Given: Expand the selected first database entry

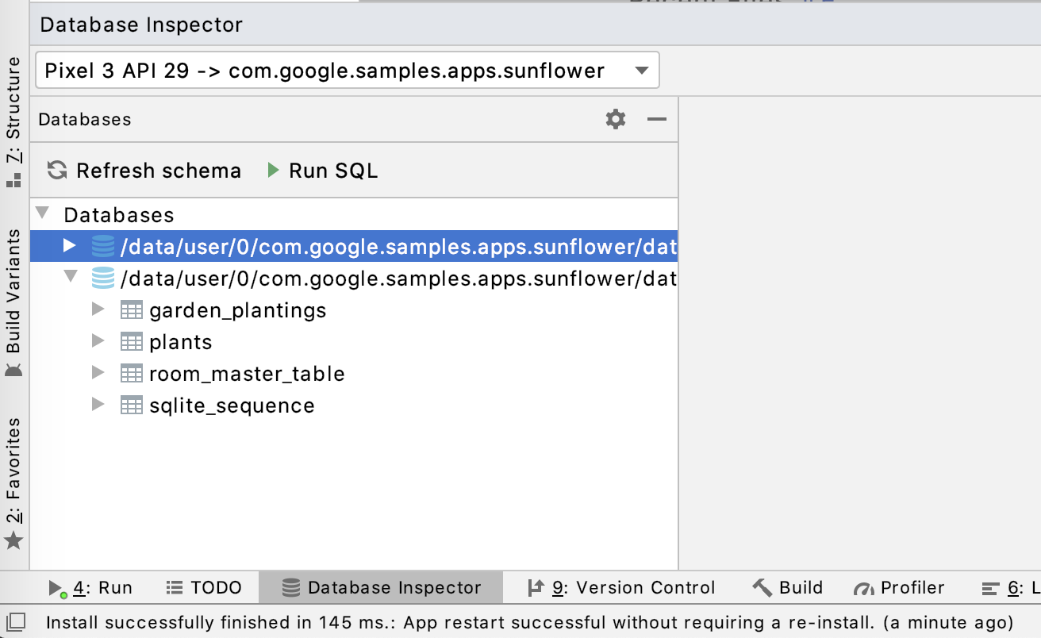Looking at the screenshot, I should pyautogui.click(x=70, y=246).
